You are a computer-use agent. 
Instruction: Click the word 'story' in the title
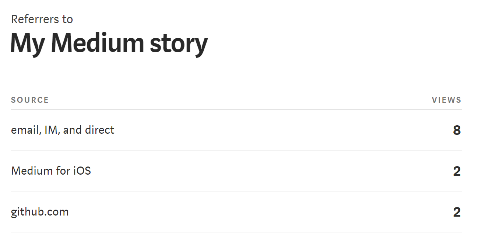click(179, 45)
